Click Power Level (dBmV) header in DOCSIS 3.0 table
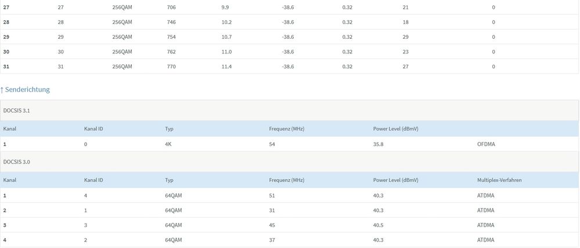The height and width of the screenshot is (248, 580). coord(396,180)
